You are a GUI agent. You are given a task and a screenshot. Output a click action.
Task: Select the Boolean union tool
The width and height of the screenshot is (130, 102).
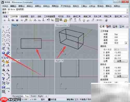coord(8,53)
